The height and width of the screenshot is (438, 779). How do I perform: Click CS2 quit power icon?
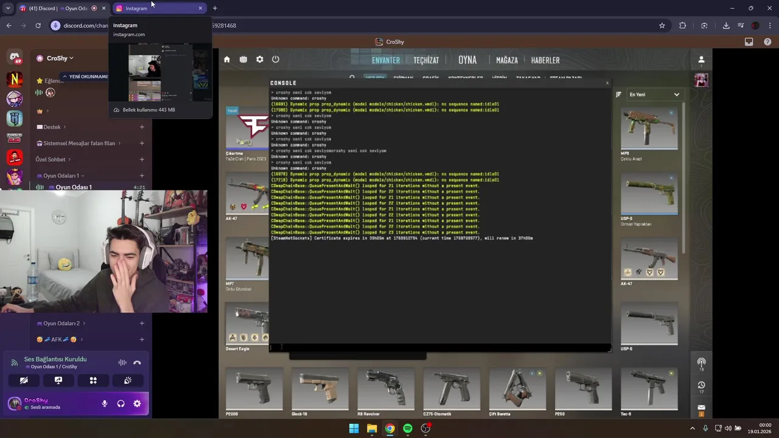(276, 60)
